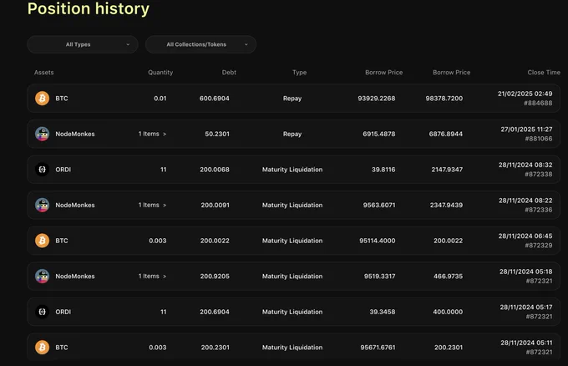
Task: Click the BTC coin icon in the 600.6904 row
Action: (x=42, y=99)
